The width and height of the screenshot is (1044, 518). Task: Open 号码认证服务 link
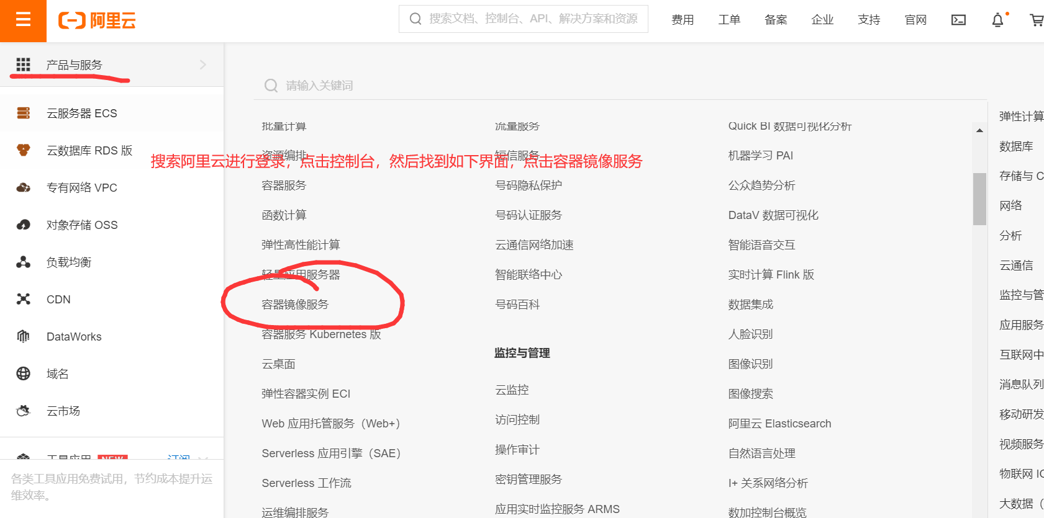click(529, 215)
